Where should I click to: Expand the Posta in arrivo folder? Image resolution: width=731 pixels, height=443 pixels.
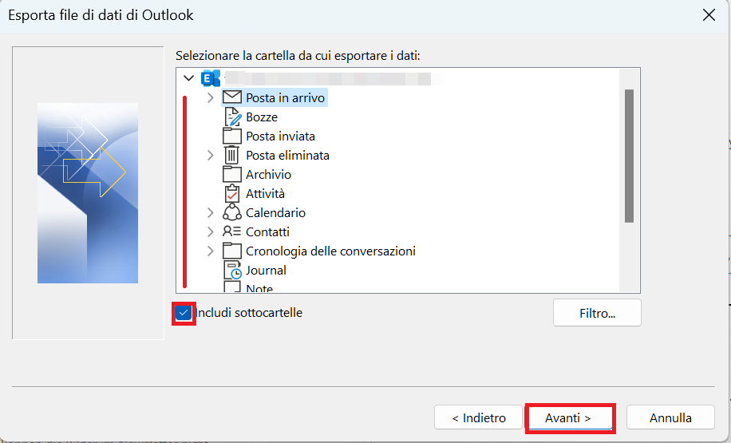(210, 97)
